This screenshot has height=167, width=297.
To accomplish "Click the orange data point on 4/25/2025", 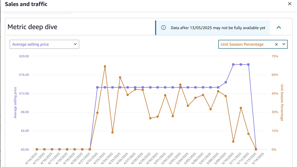I will (x=120, y=77).
